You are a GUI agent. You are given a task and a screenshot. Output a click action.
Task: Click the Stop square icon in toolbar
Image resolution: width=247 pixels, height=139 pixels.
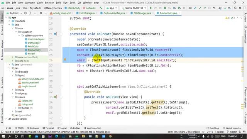(184, 8)
